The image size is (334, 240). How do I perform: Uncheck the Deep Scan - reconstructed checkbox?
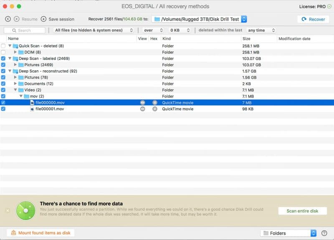pos(3,71)
